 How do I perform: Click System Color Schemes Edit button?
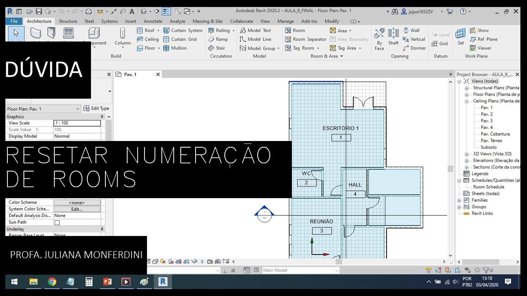77,209
